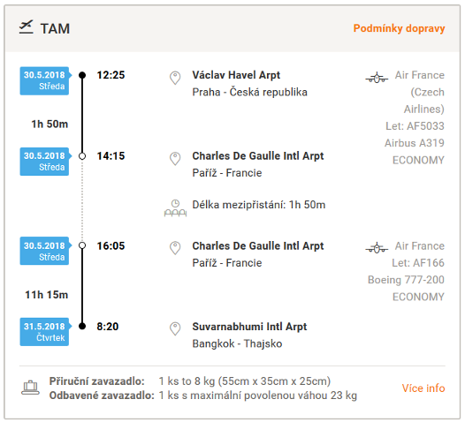Open the Podmínky dopravy link

(x=399, y=28)
